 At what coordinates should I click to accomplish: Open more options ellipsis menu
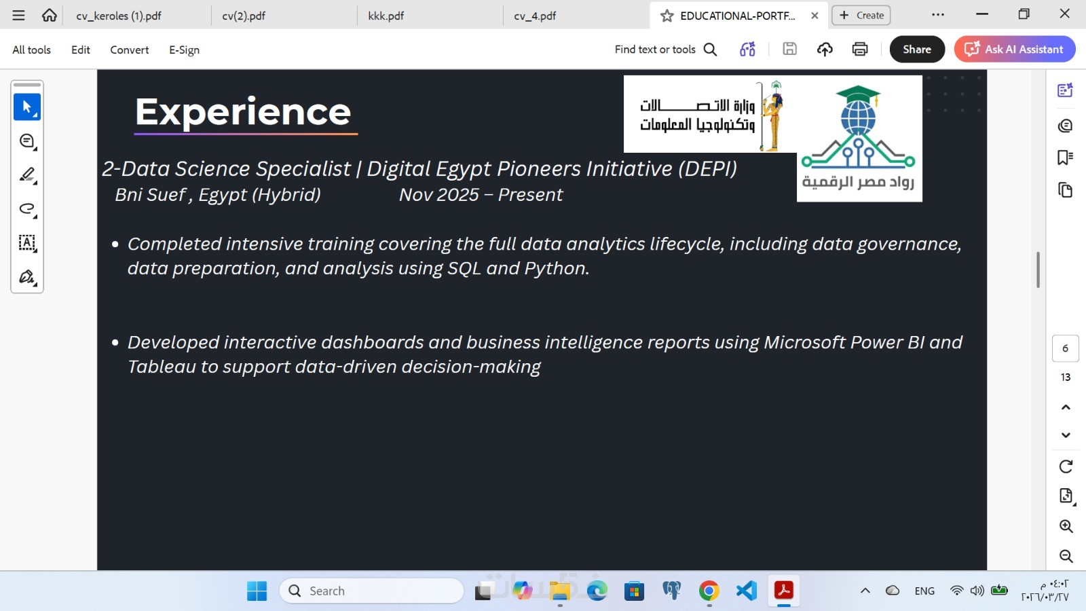938,15
